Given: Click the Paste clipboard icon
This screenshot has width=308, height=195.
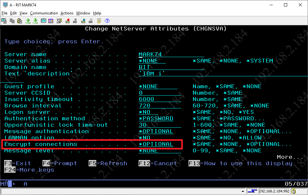Looking at the screenshot, I should [x=20, y=21].
